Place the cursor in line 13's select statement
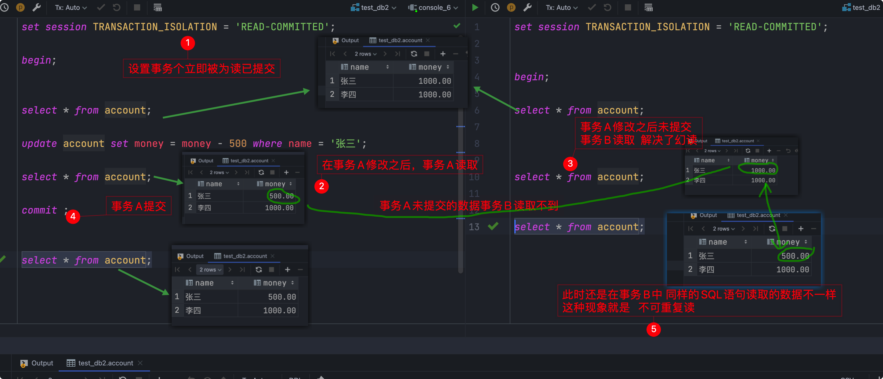 point(579,227)
